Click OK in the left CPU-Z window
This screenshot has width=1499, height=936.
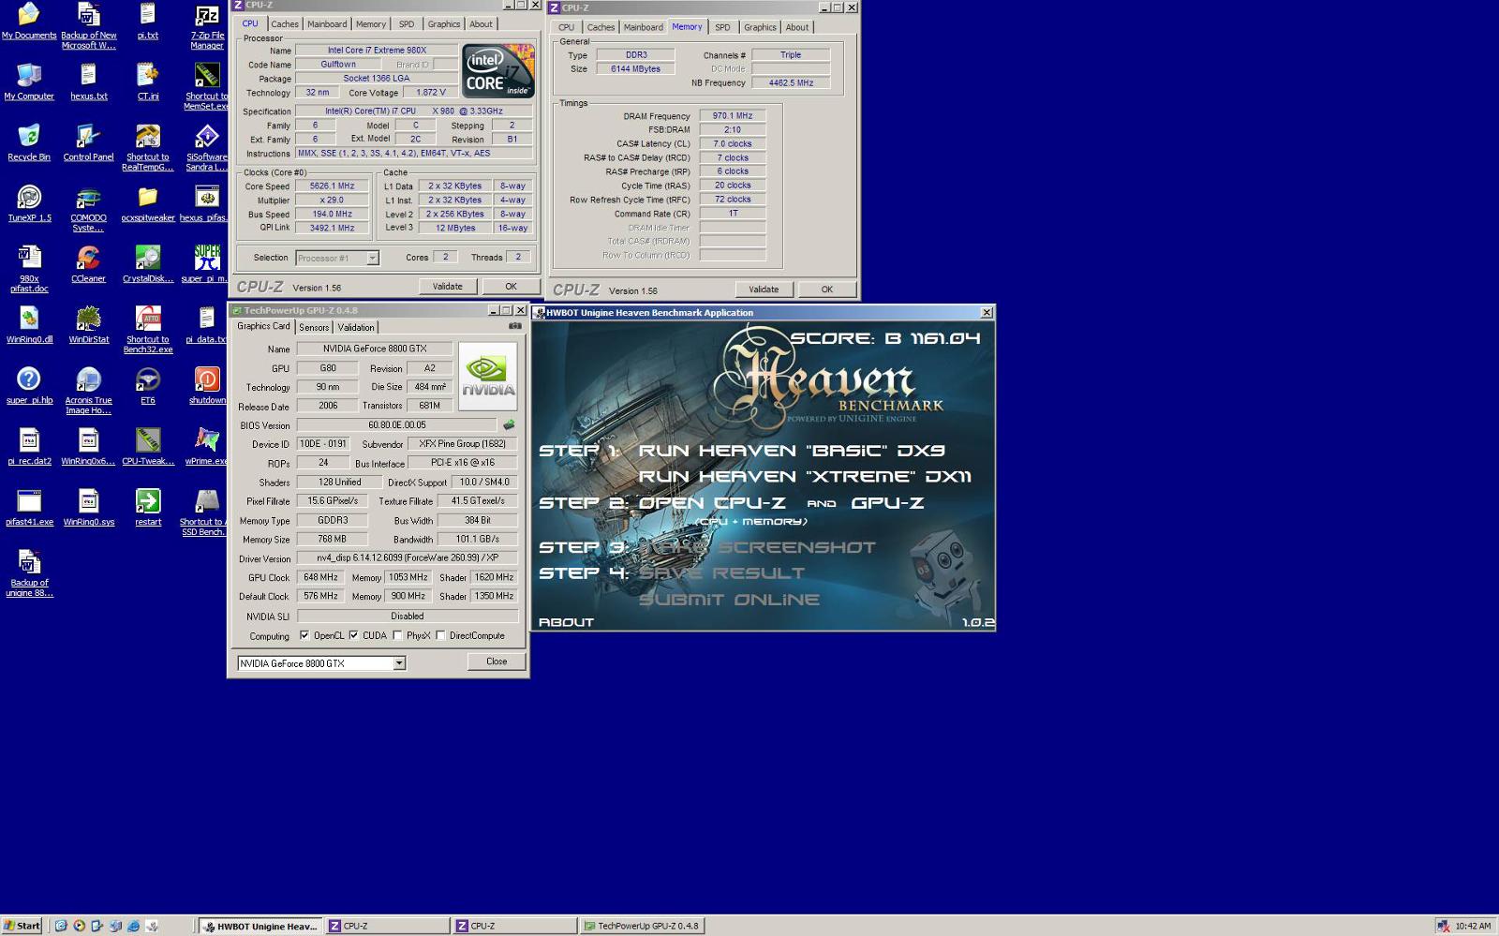click(x=511, y=287)
